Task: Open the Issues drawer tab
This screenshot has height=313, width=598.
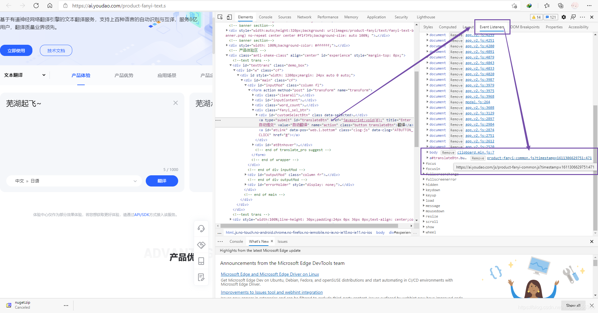Action: coord(282,242)
